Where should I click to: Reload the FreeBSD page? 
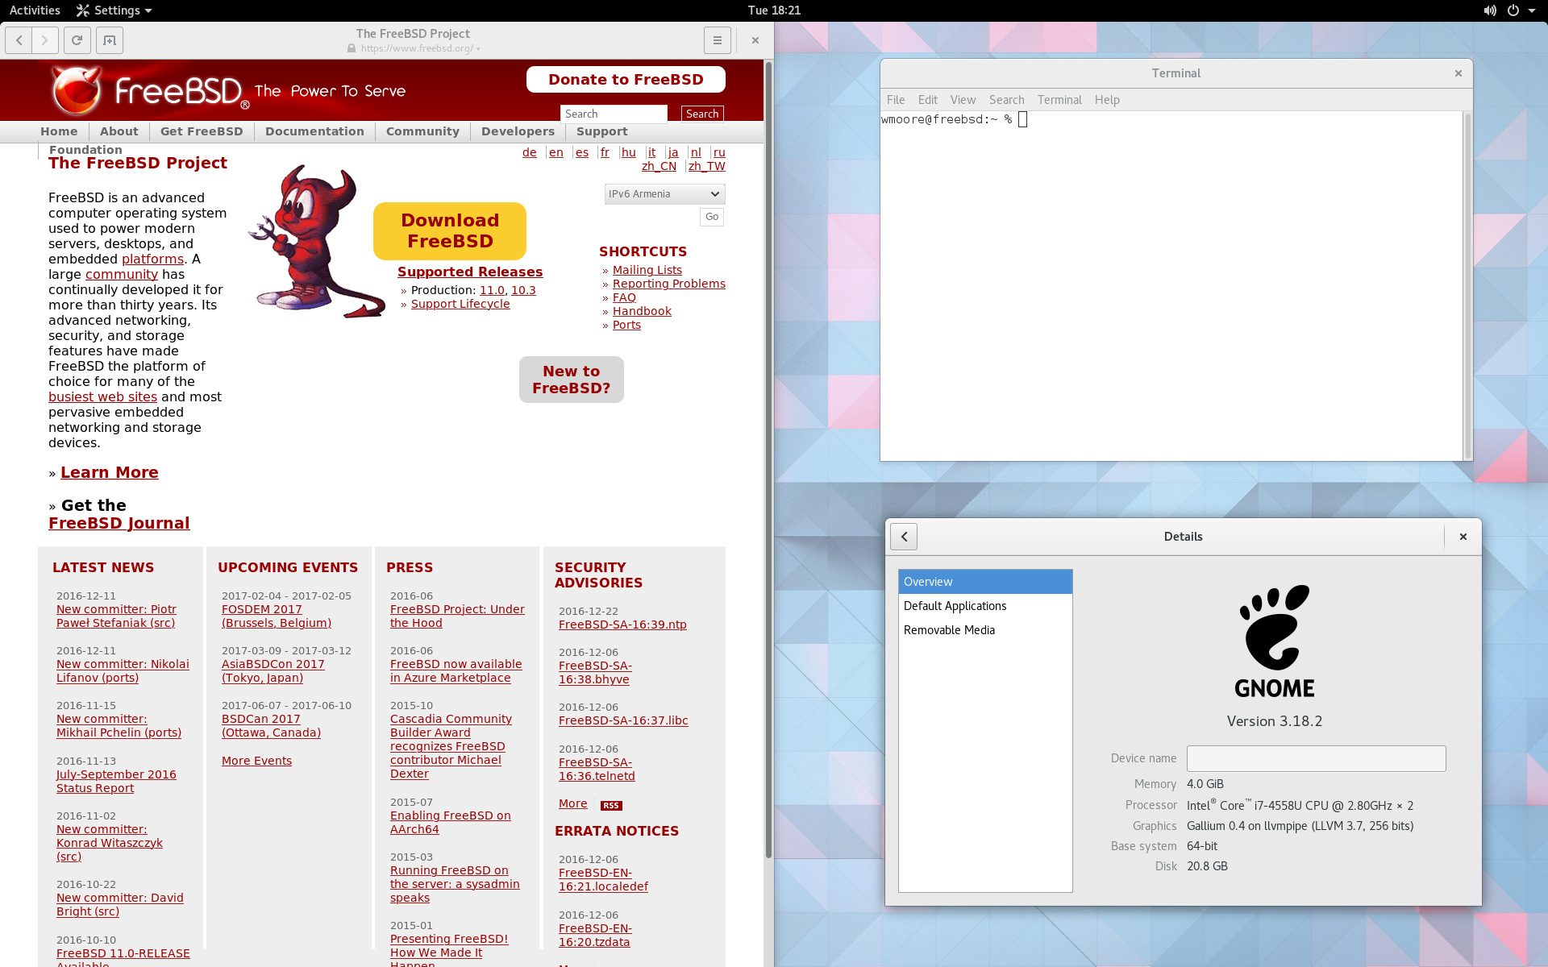(77, 40)
